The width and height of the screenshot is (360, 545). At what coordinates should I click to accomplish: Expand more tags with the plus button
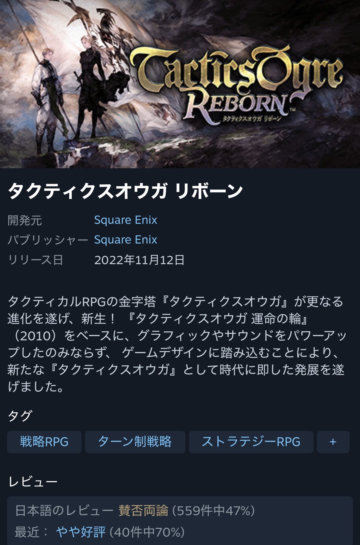tap(333, 442)
